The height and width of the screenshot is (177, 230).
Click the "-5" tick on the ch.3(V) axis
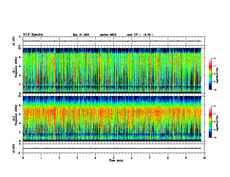coord(19,153)
